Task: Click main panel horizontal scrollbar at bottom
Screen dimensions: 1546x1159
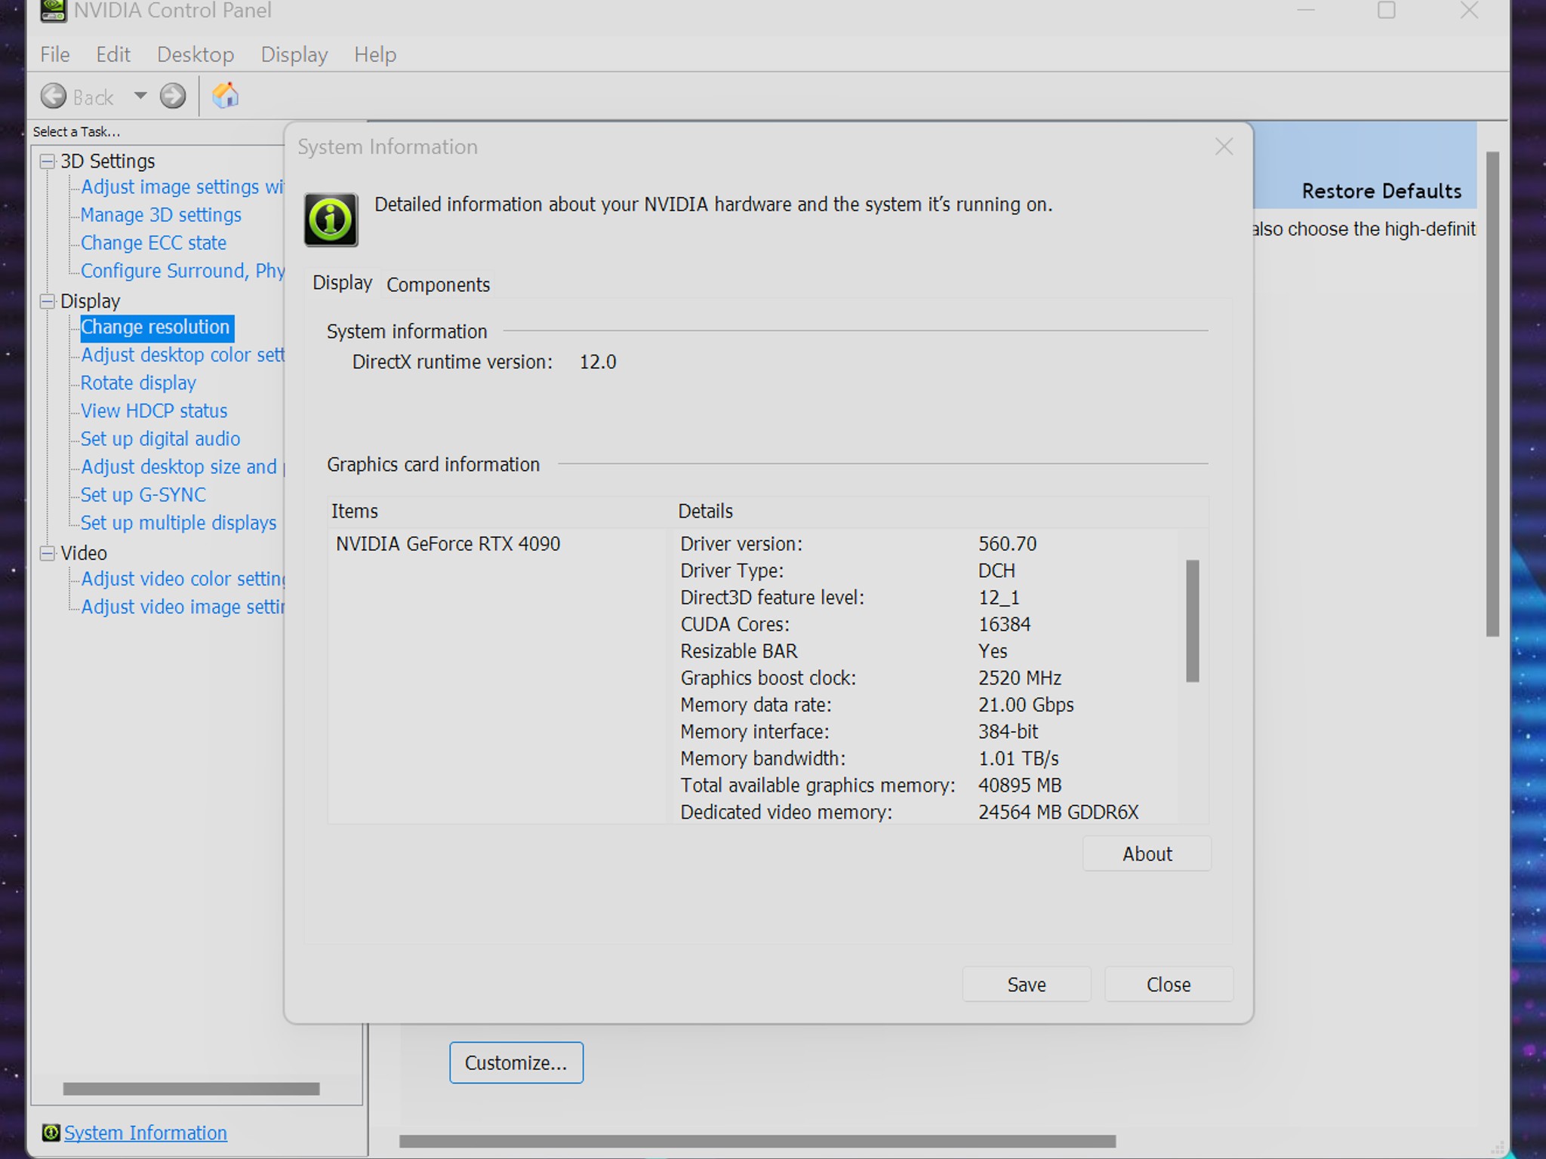Action: 757,1141
